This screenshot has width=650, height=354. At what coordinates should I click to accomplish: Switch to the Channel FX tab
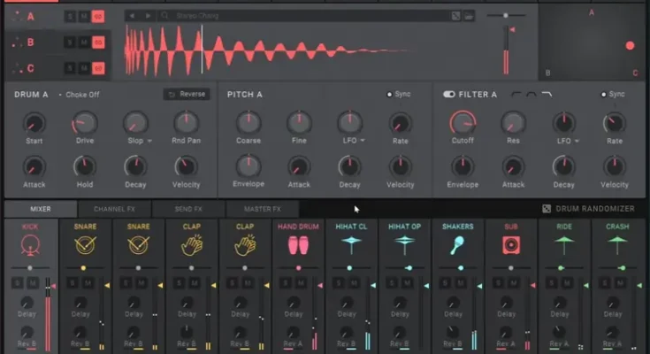113,209
